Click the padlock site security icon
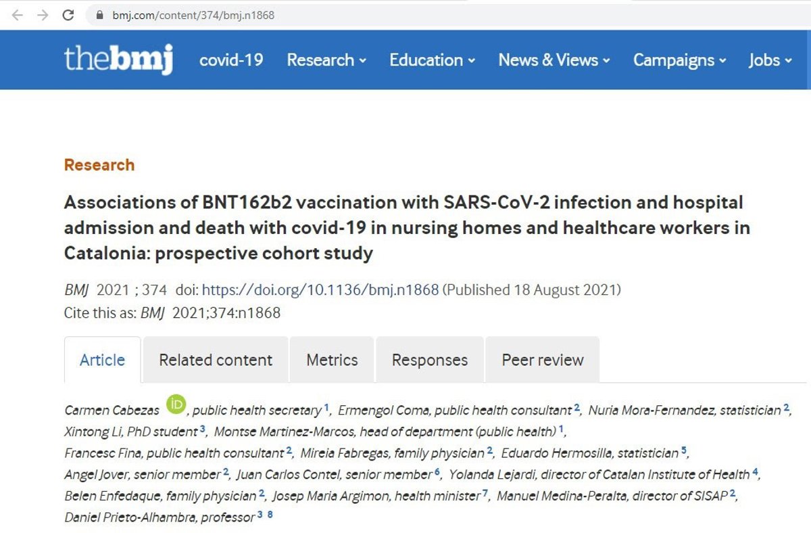811x533 pixels. coord(99,15)
